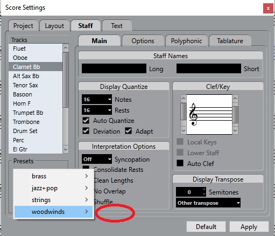Image resolution: width=275 pixels, height=236 pixels.
Task: Select the Perc track
Action: tap(36, 140)
